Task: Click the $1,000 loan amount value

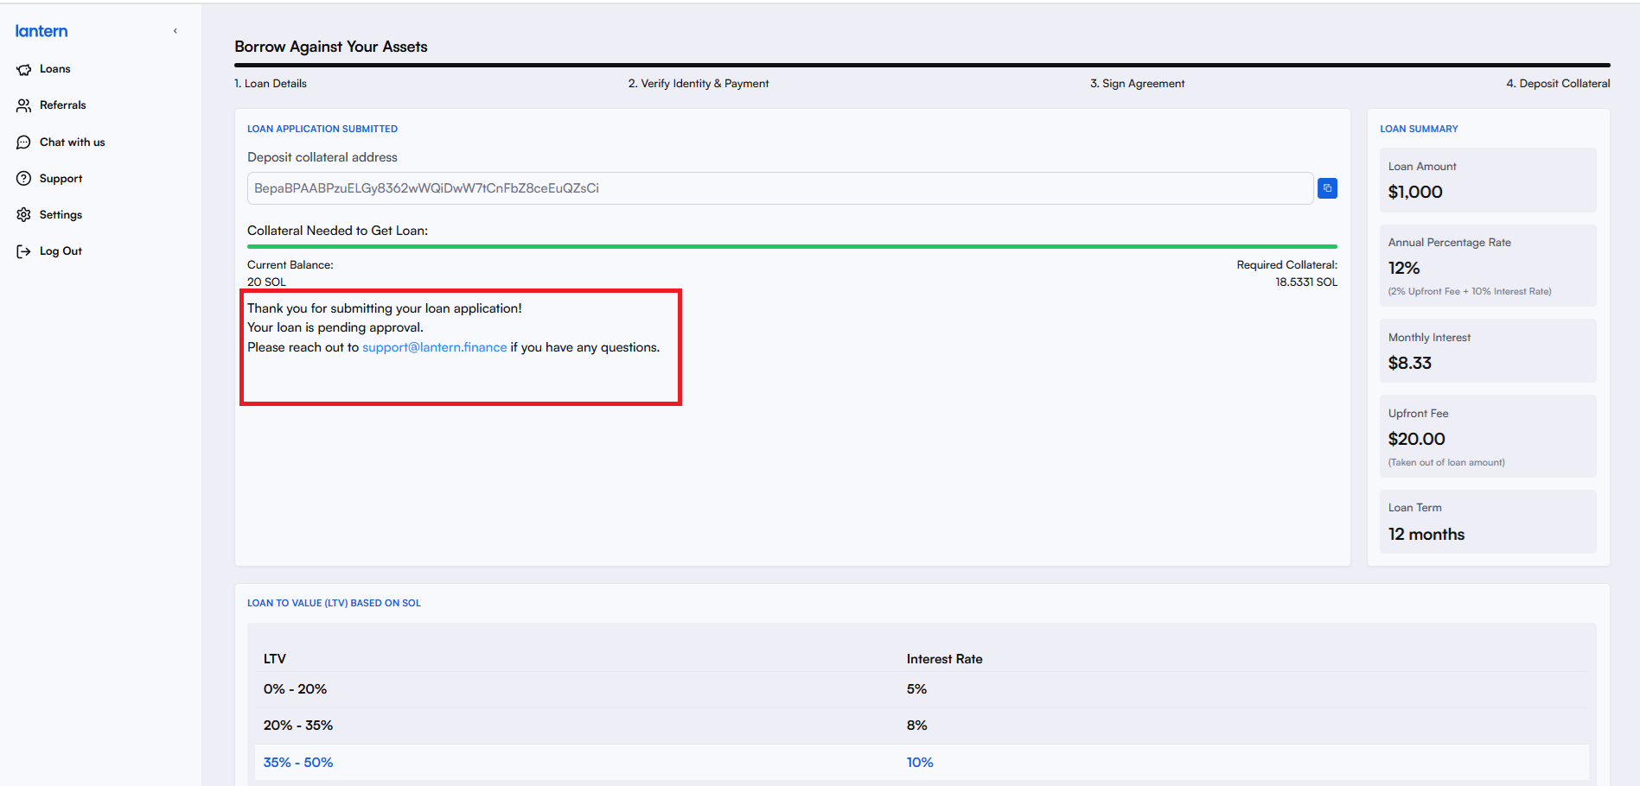Action: coord(1415,192)
